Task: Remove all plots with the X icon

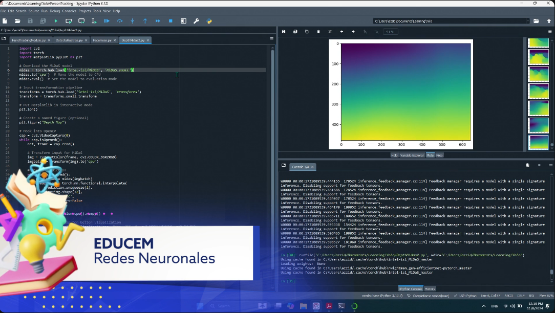Action: point(330,32)
